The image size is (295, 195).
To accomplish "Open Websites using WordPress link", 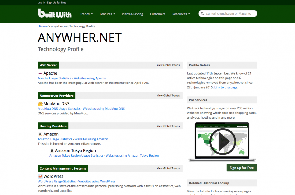I will coord(97,181).
